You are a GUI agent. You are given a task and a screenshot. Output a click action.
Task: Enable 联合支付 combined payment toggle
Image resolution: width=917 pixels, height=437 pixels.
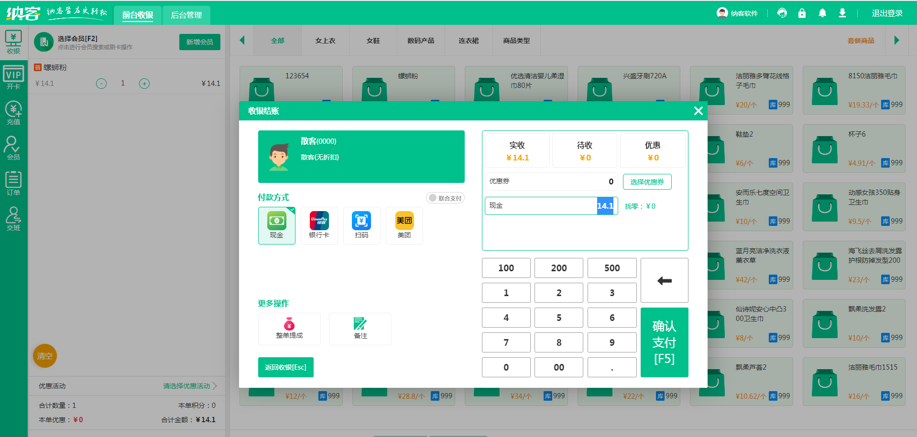(445, 197)
